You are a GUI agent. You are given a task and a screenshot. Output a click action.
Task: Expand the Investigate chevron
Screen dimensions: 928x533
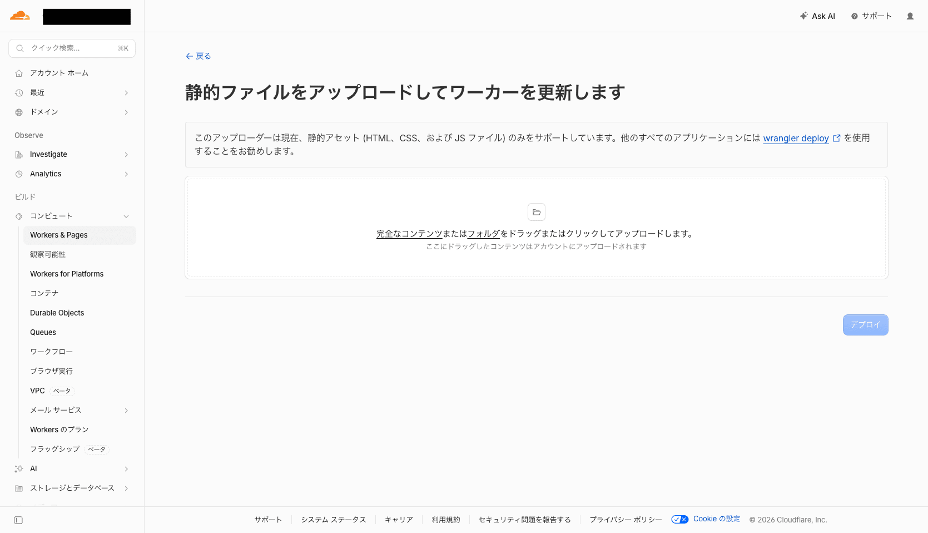click(126, 155)
